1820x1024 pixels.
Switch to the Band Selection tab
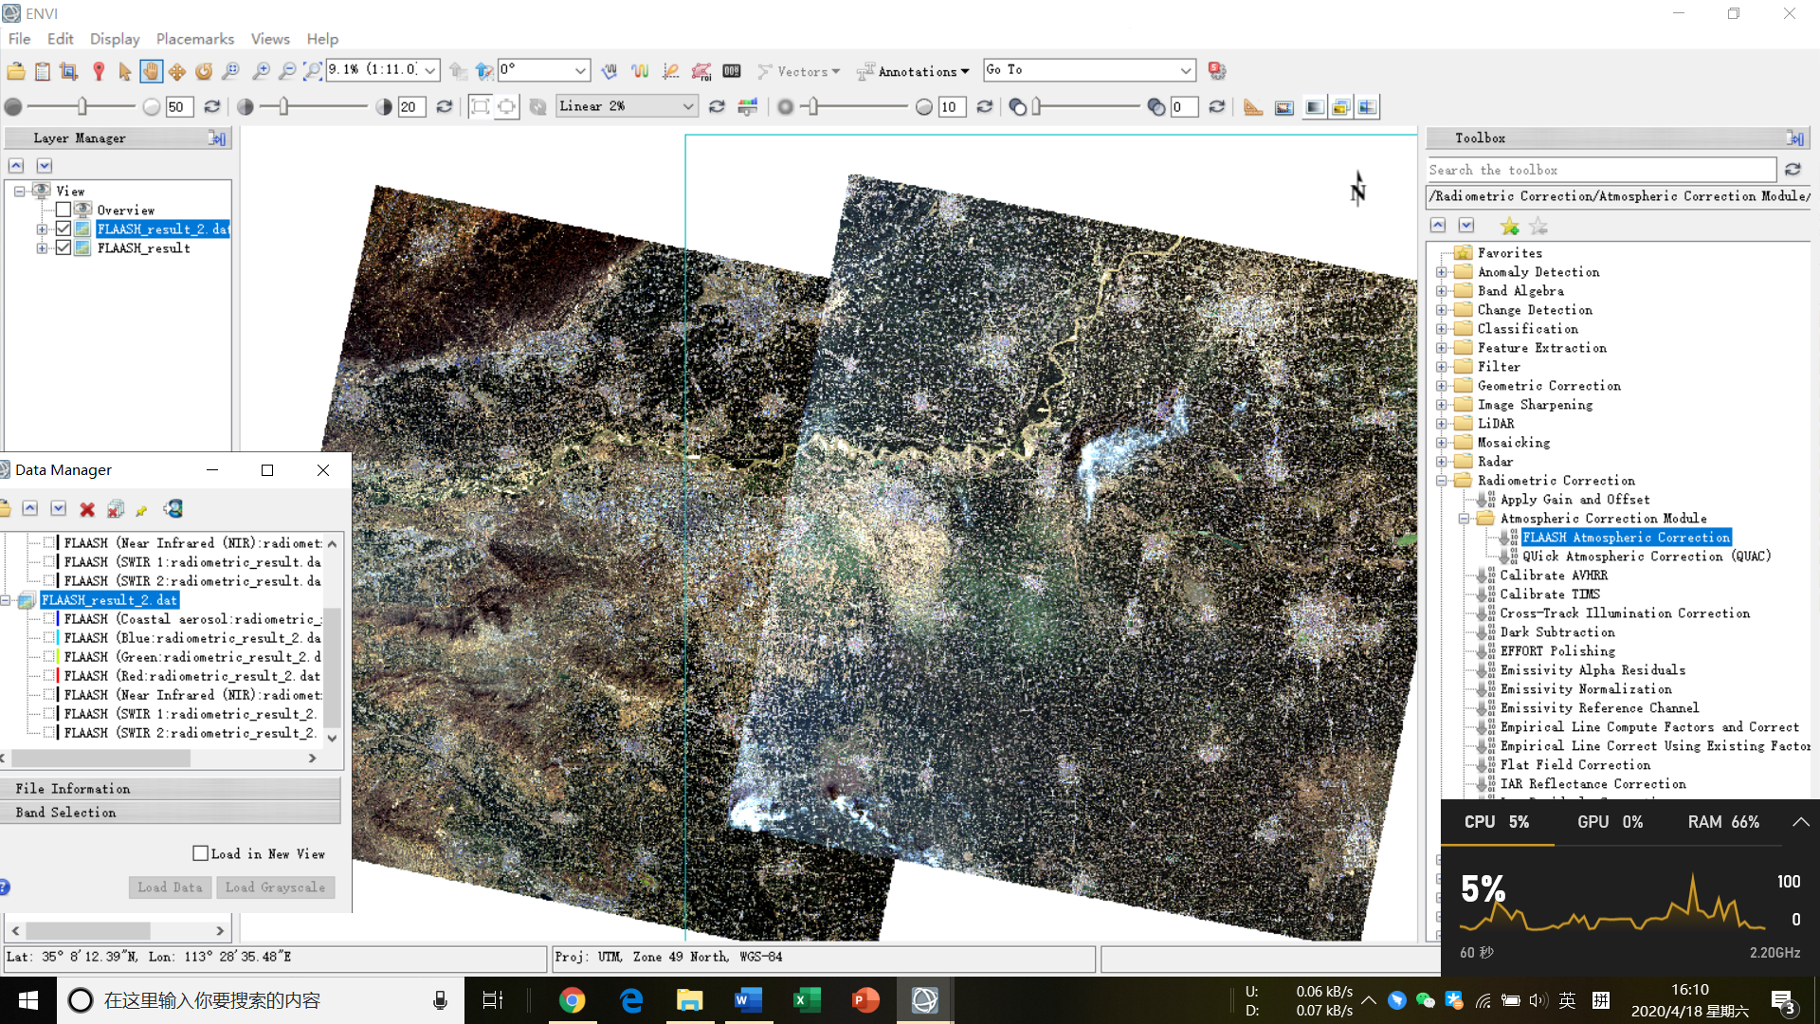(64, 812)
